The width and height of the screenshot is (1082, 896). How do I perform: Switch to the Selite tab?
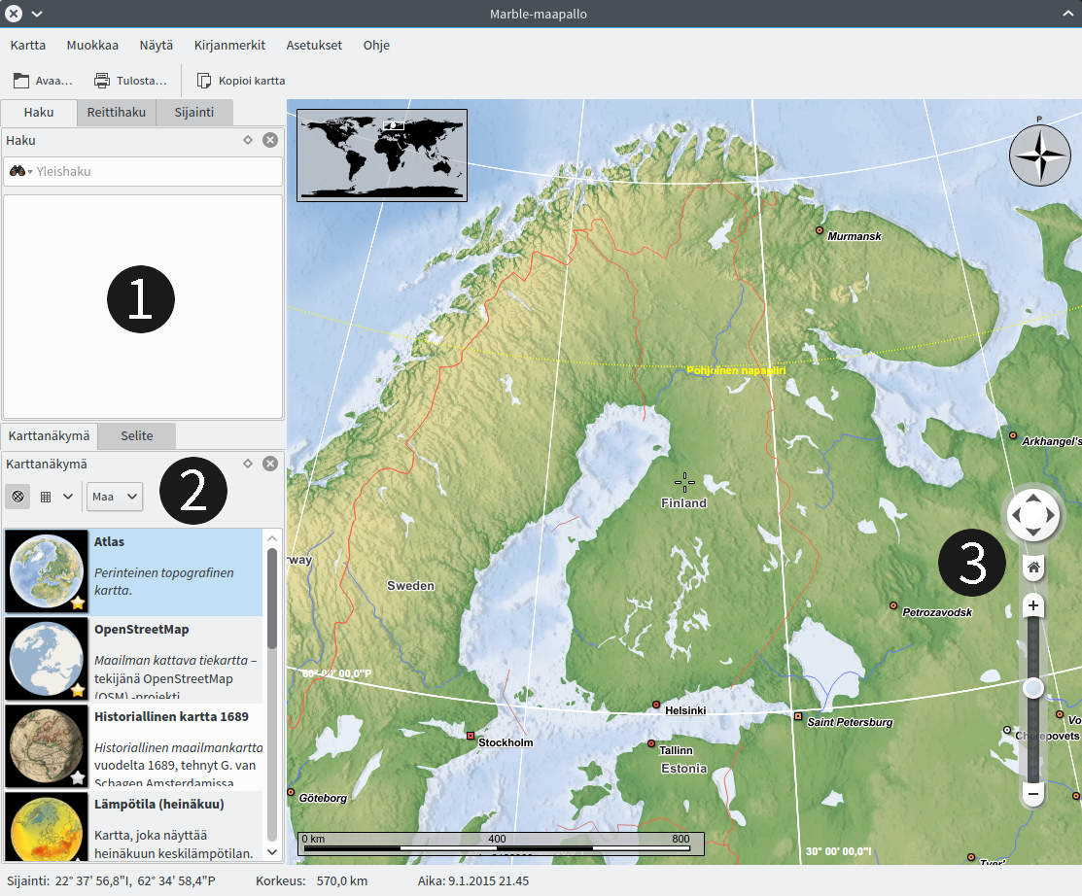coord(137,435)
